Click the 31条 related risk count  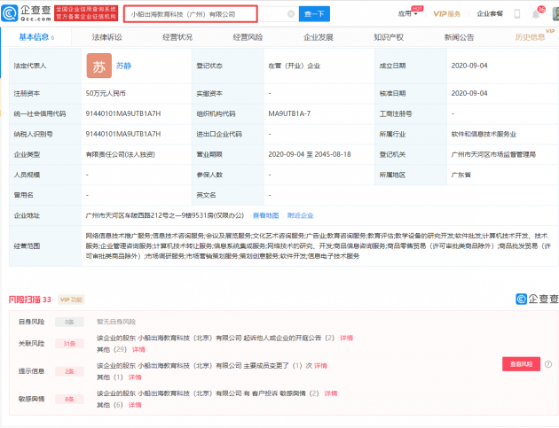(x=69, y=344)
